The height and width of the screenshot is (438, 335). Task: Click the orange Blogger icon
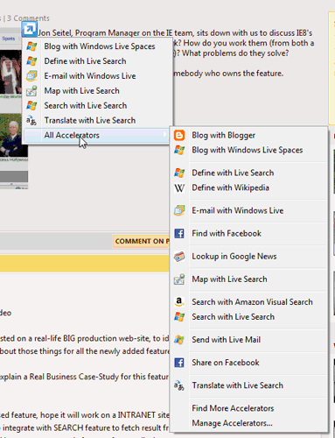[x=179, y=135]
